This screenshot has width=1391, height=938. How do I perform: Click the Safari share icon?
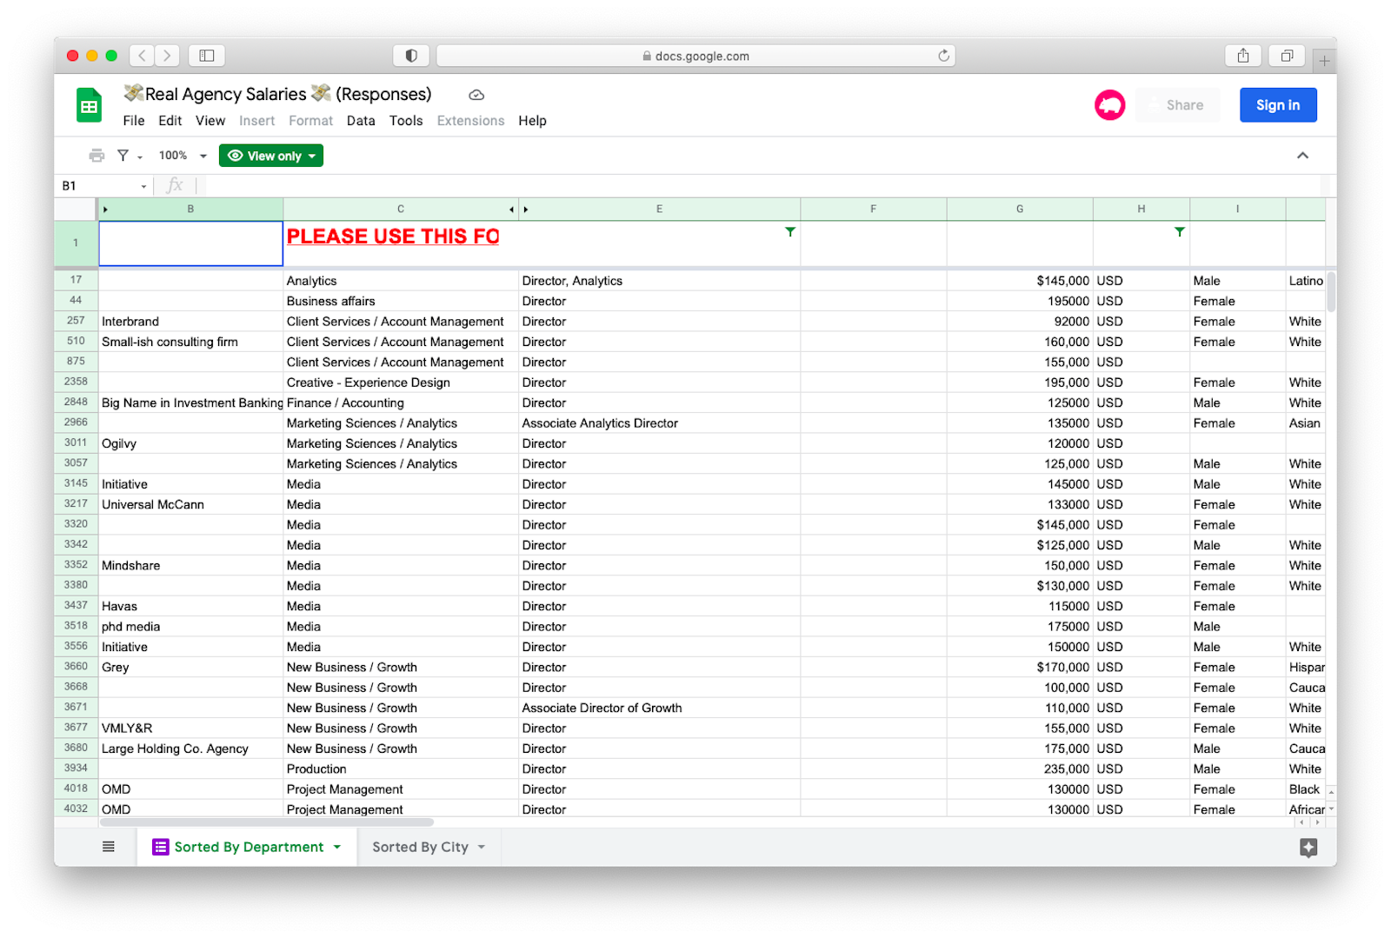[x=1243, y=56]
